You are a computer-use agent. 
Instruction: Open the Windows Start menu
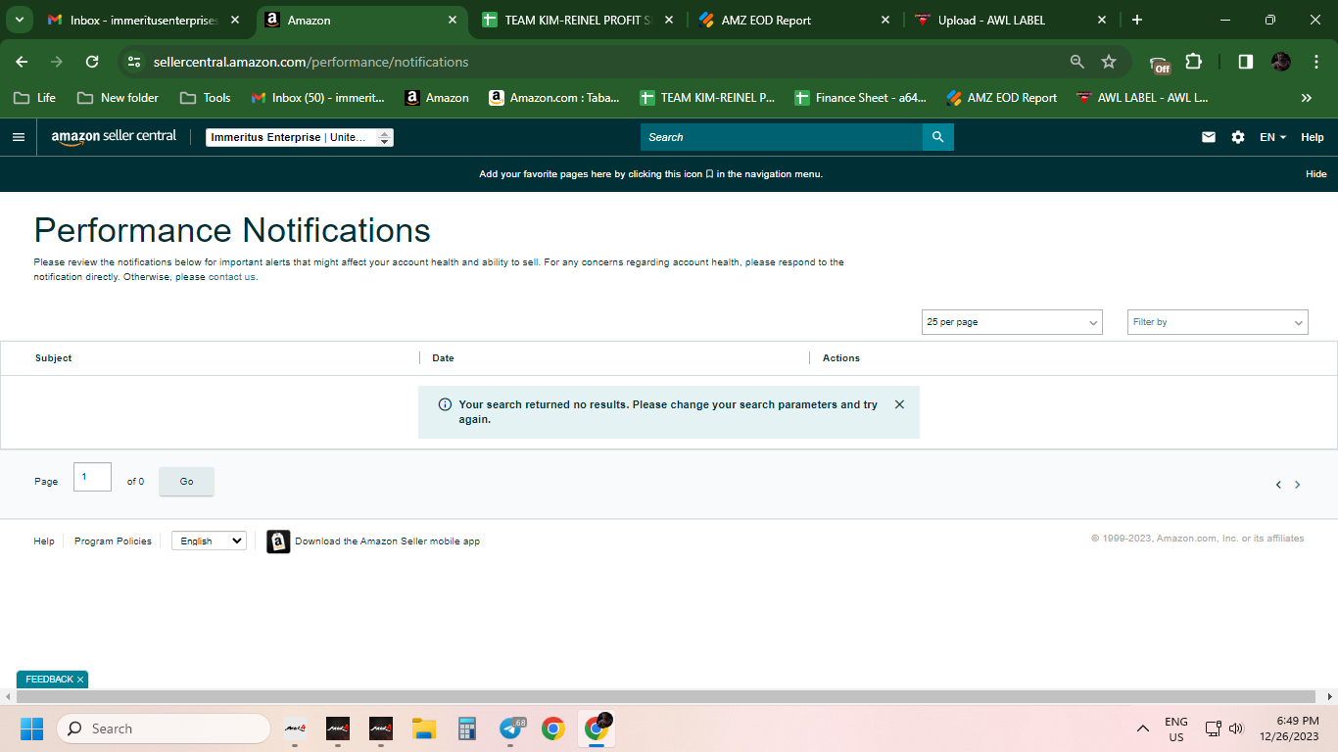tap(31, 728)
